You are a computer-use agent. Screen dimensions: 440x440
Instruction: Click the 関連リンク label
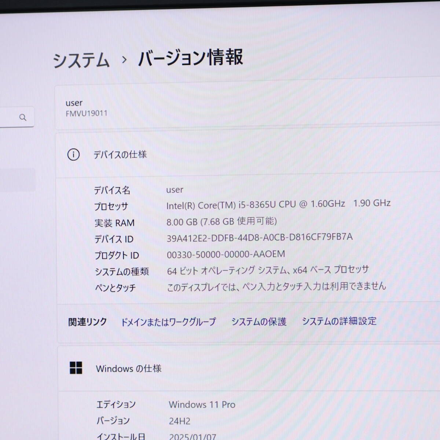coord(88,322)
